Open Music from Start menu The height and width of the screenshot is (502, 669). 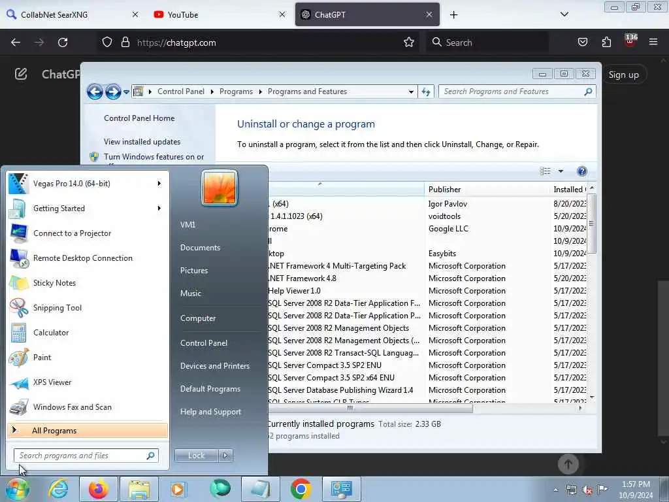[x=191, y=293]
